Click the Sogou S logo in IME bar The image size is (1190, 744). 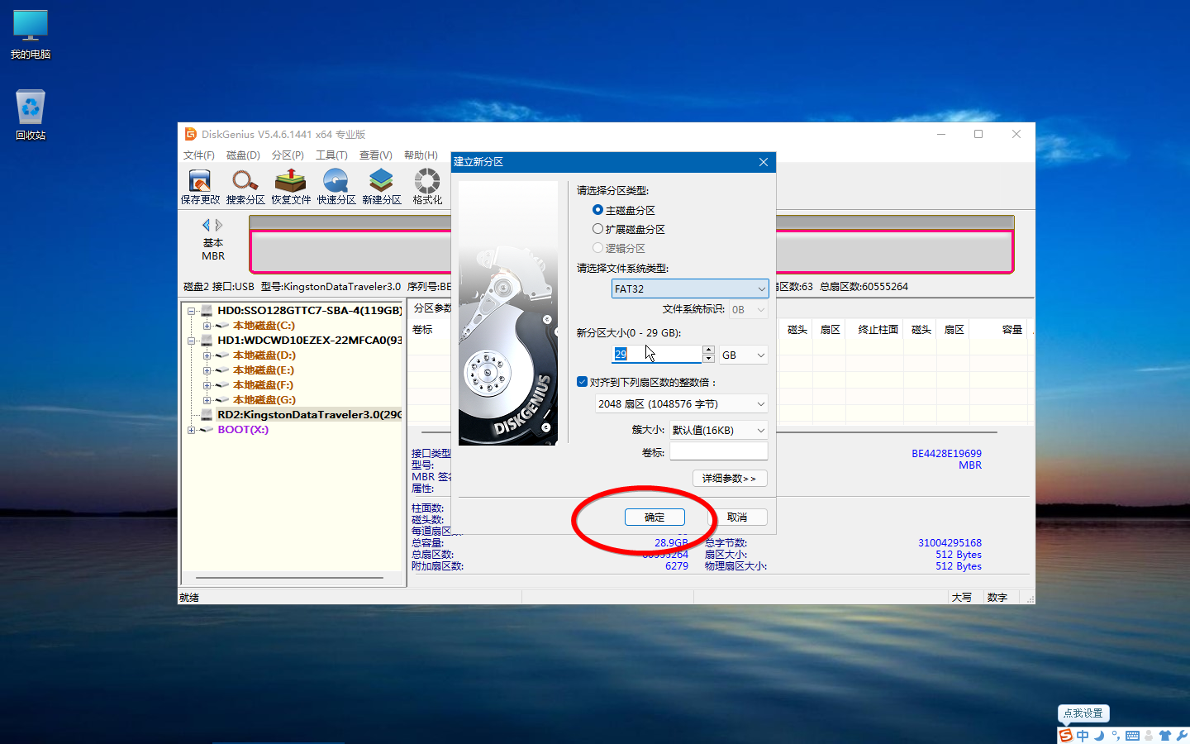[1066, 735]
